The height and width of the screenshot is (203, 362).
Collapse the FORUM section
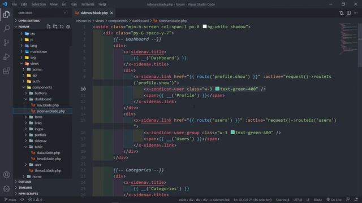[x=24, y=27]
